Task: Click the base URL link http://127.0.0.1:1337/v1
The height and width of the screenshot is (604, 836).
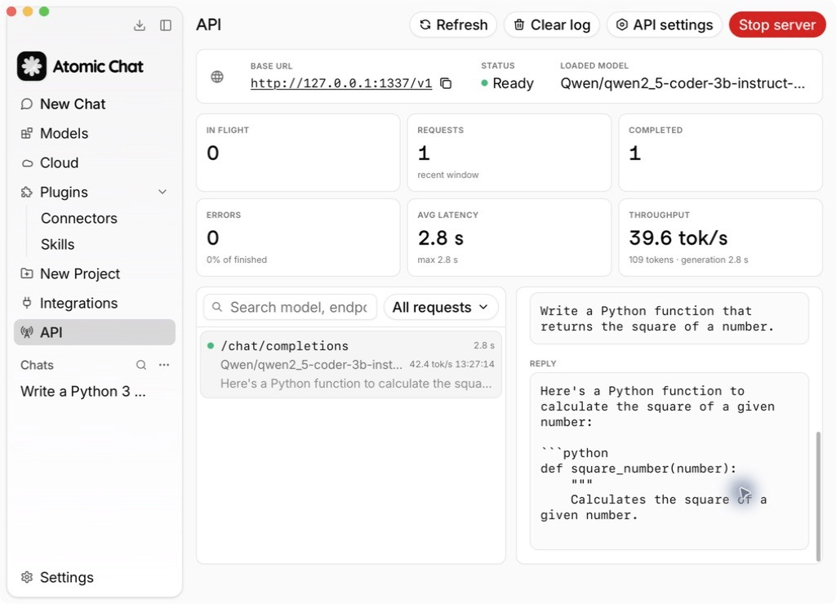Action: [x=341, y=83]
